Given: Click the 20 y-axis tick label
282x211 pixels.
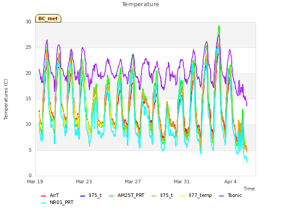Looking at the screenshot, I should click(28, 73).
